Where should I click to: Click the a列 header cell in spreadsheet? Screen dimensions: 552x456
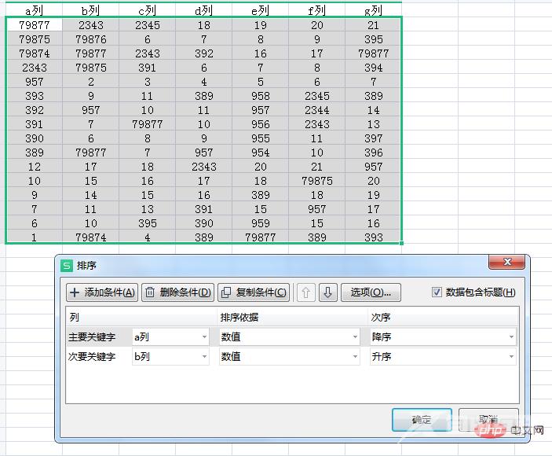34,10
